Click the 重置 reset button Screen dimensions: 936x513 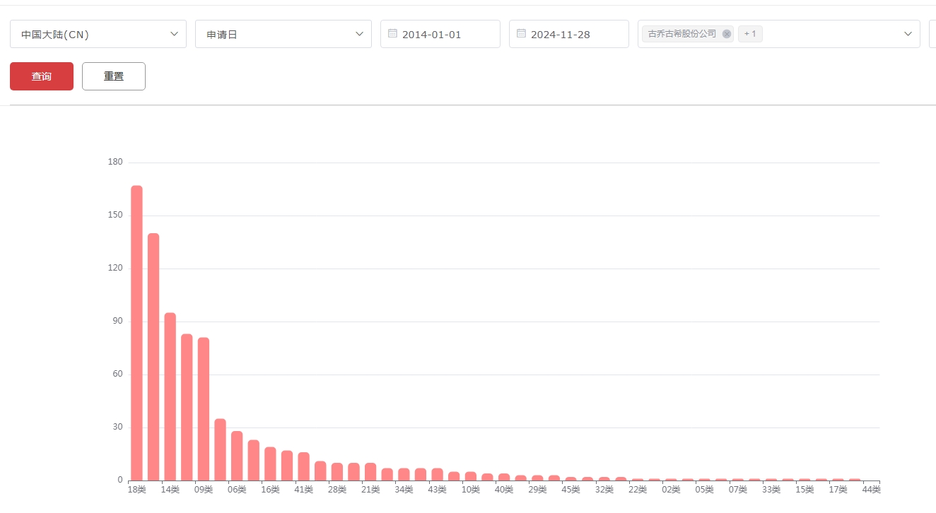114,76
